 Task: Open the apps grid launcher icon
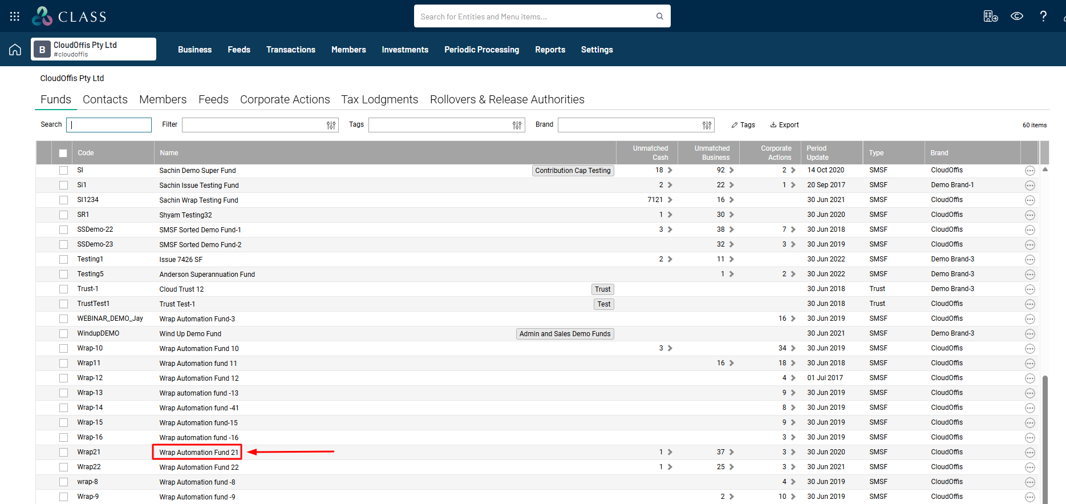(15, 17)
